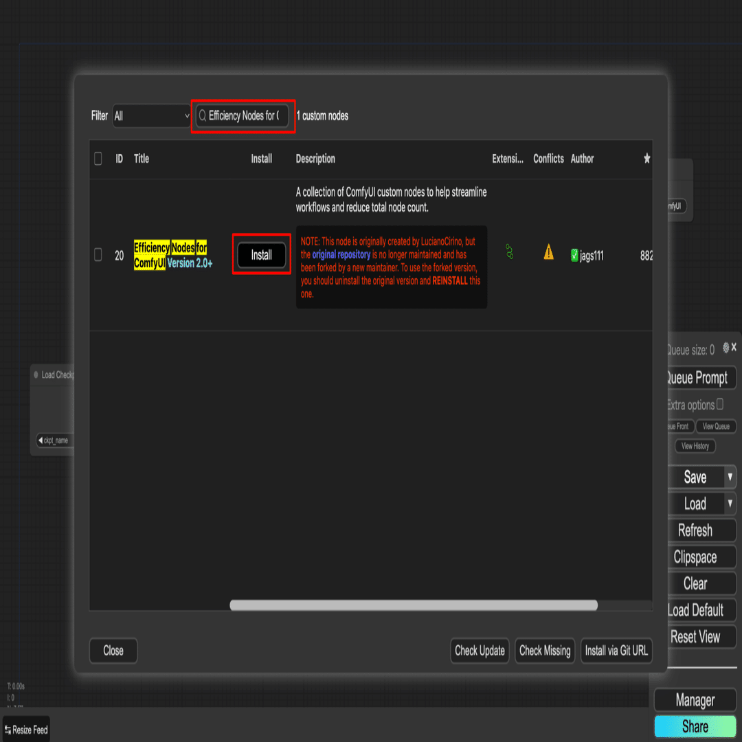This screenshot has height=742, width=742.
Task: Click the Install button for Efficiency Nodes
Action: (261, 255)
